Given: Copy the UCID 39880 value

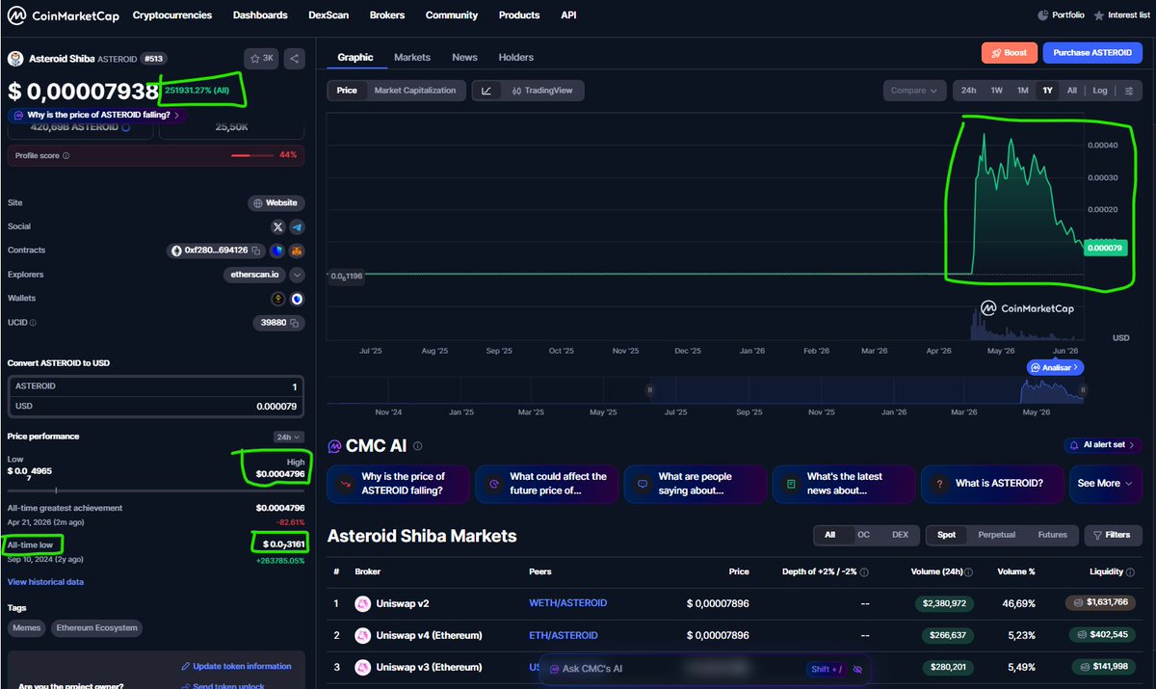Looking at the screenshot, I should [x=294, y=323].
